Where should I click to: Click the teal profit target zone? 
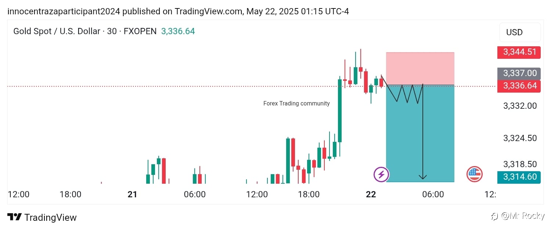(420, 133)
